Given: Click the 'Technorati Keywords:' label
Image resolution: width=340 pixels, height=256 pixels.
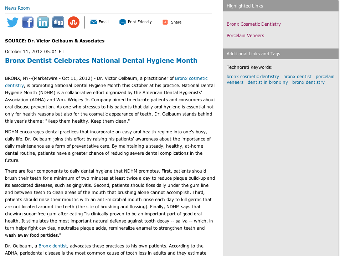Looking at the screenshot, I should coord(249,67).
